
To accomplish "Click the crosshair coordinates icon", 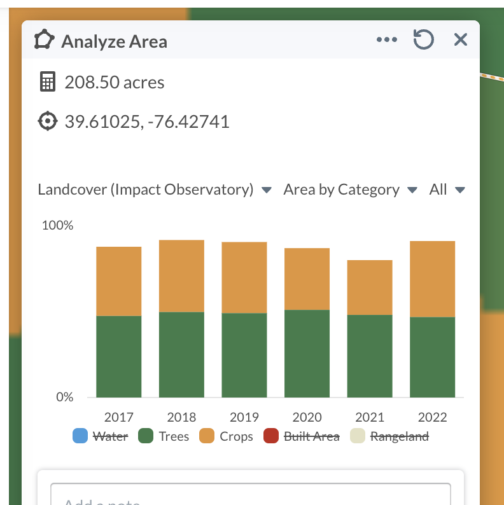I will click(x=48, y=121).
